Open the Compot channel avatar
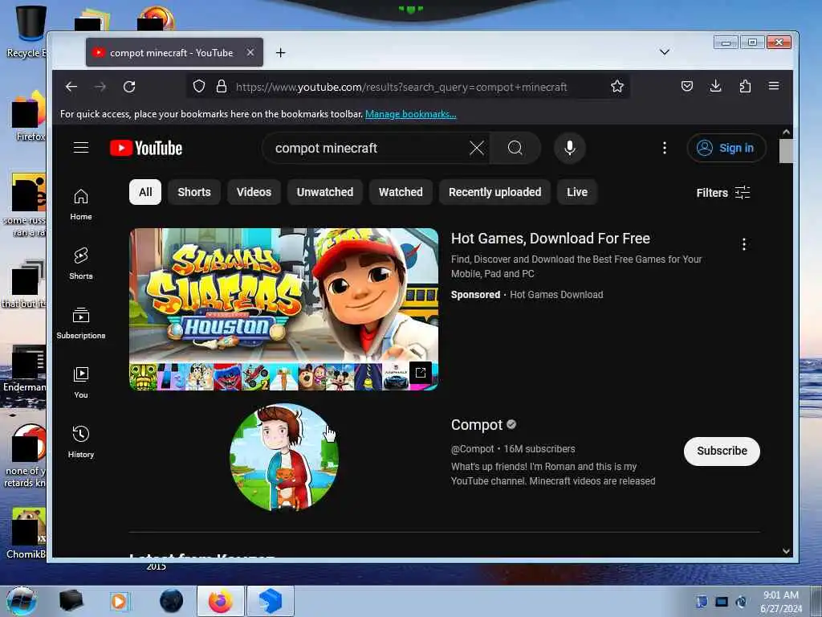This screenshot has width=822, height=617. point(283,457)
